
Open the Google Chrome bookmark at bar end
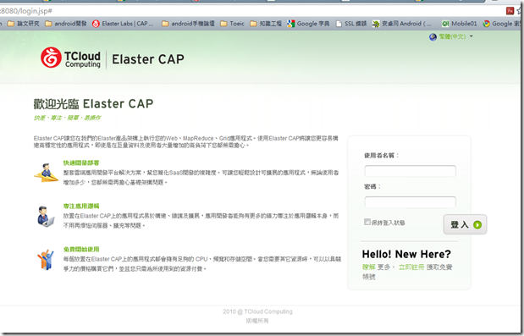pyautogui.click(x=502, y=24)
